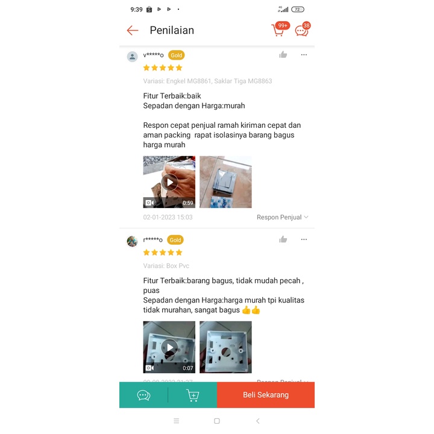Play the 0:59 review video
434x434 pixels.
point(169,182)
